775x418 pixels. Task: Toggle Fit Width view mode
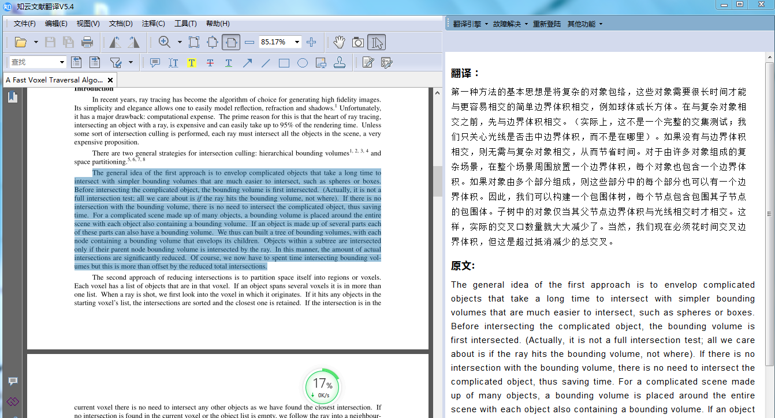(231, 42)
